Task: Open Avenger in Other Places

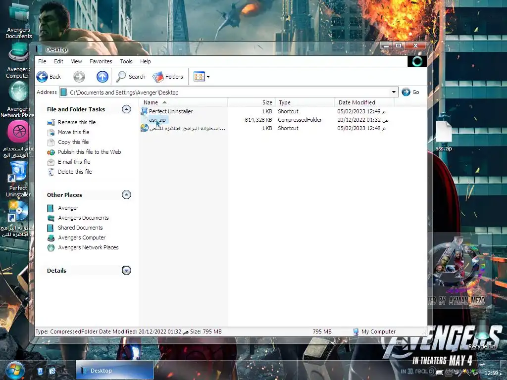Action: click(68, 208)
